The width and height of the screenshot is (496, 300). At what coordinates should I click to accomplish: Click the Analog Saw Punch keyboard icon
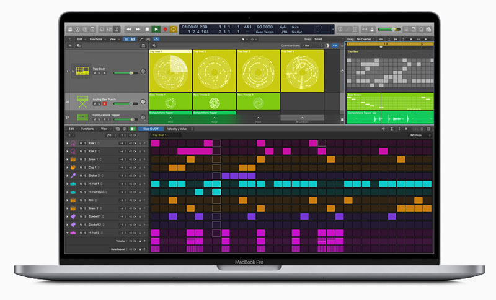coord(82,101)
